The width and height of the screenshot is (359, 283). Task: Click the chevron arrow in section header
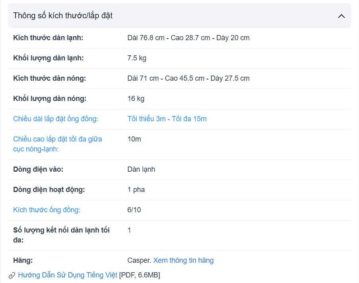point(341,16)
